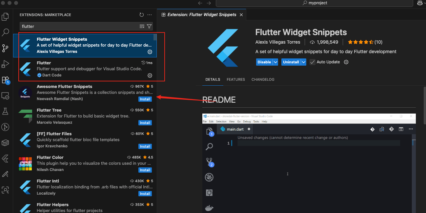Select the Flutter Tree list entry title

[49, 110]
